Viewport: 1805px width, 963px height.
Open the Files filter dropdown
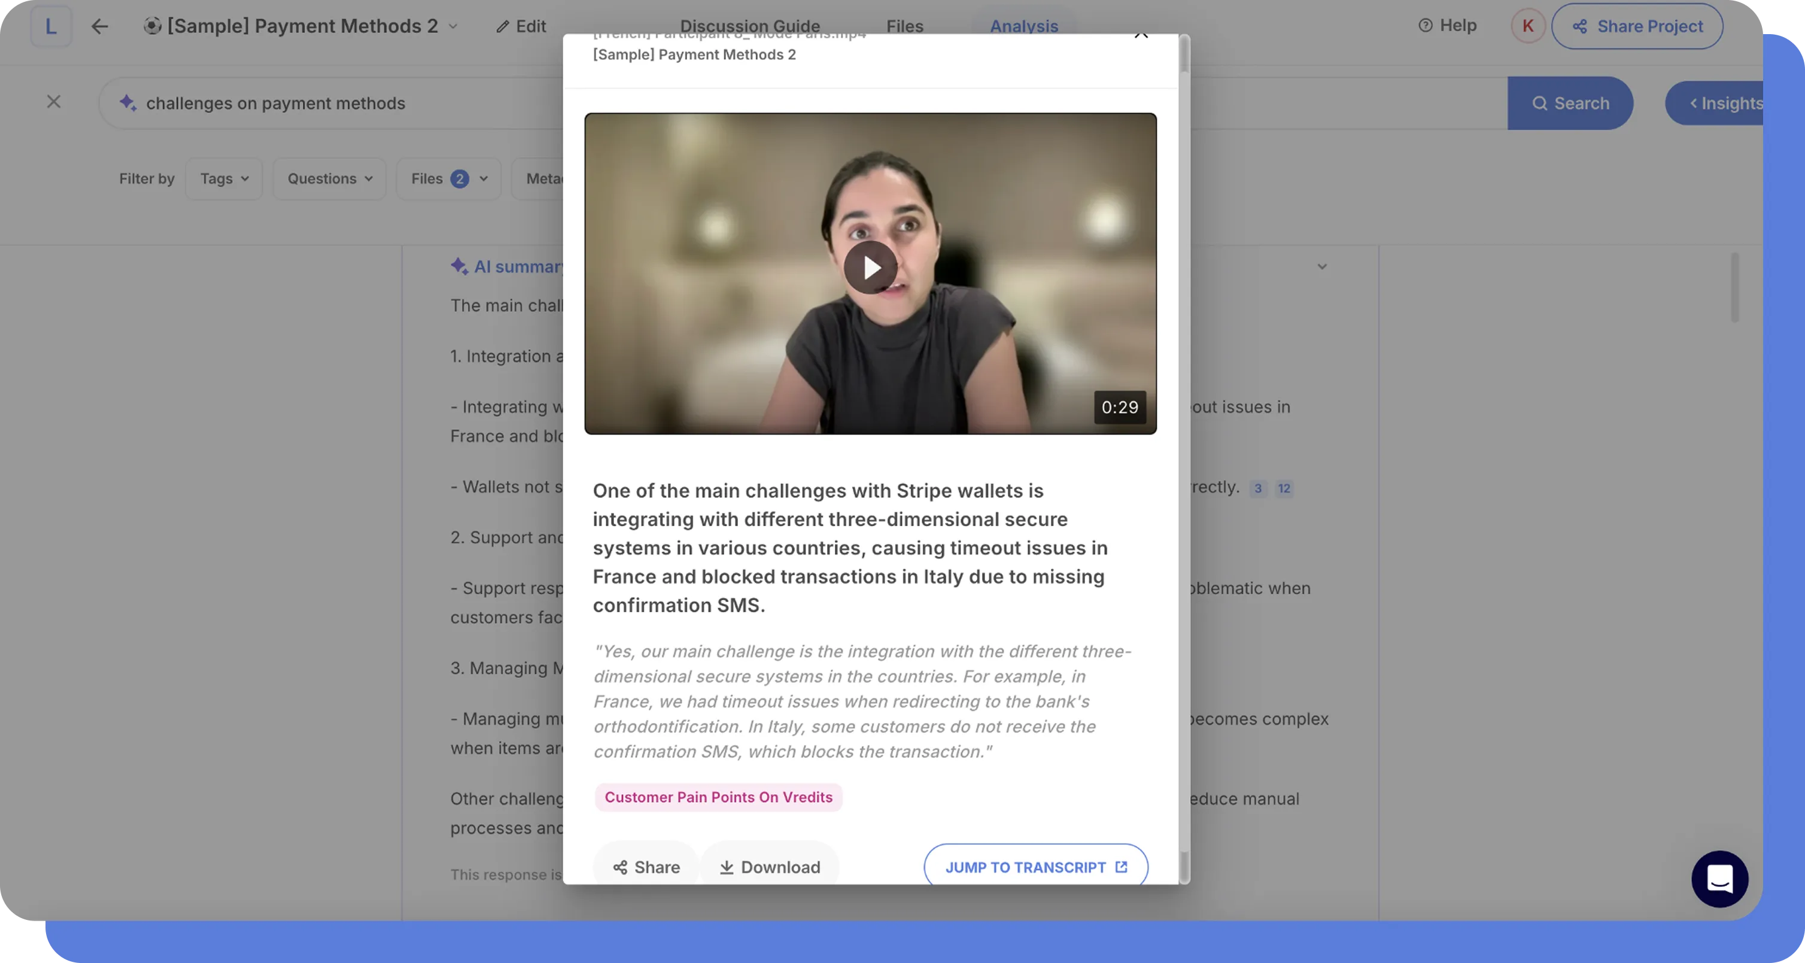tap(449, 179)
